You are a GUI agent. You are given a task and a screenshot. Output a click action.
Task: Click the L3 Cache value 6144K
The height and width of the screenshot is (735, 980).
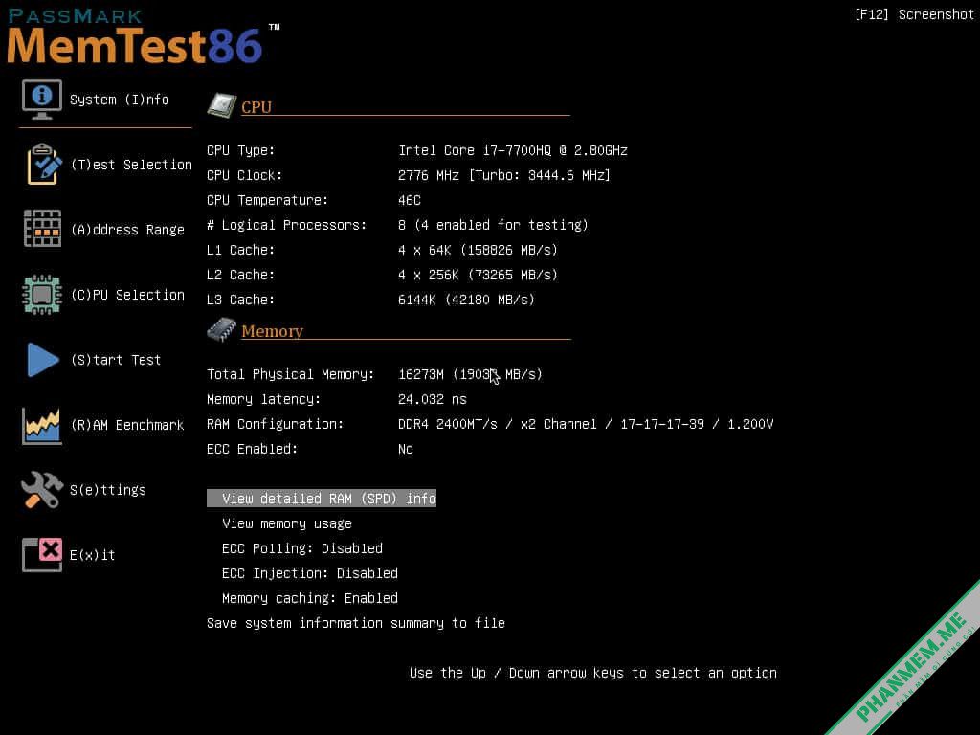pos(466,300)
